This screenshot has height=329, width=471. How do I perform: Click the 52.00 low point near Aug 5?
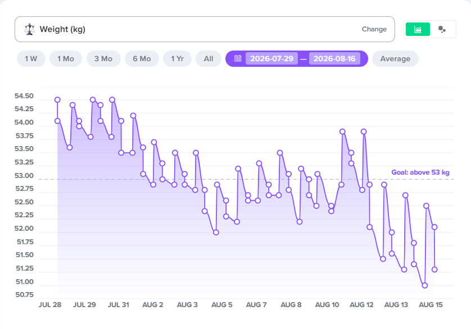[x=216, y=232]
